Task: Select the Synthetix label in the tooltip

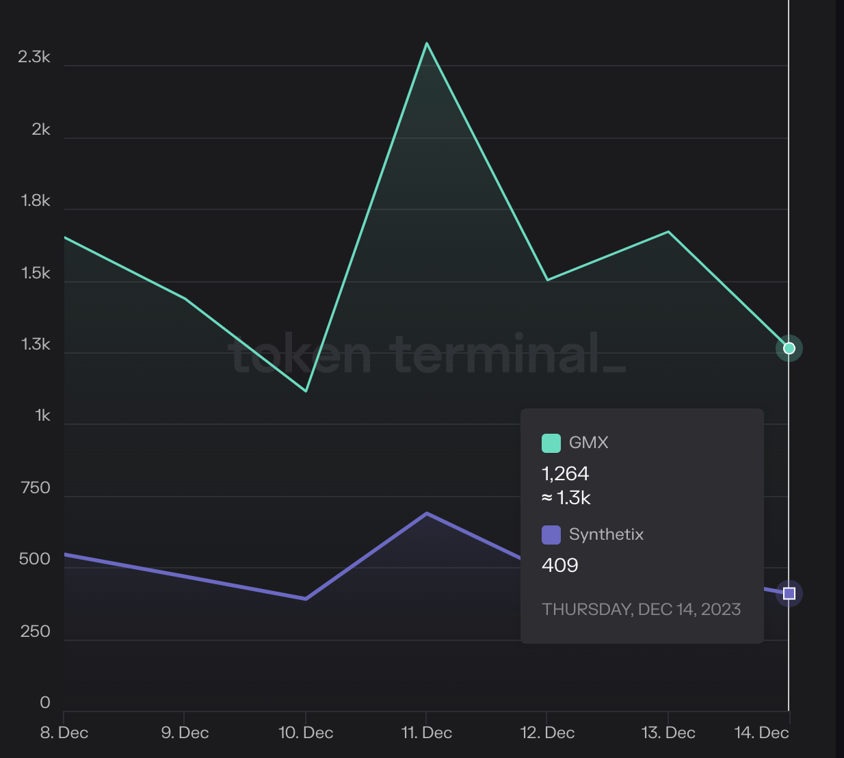Action: point(606,534)
